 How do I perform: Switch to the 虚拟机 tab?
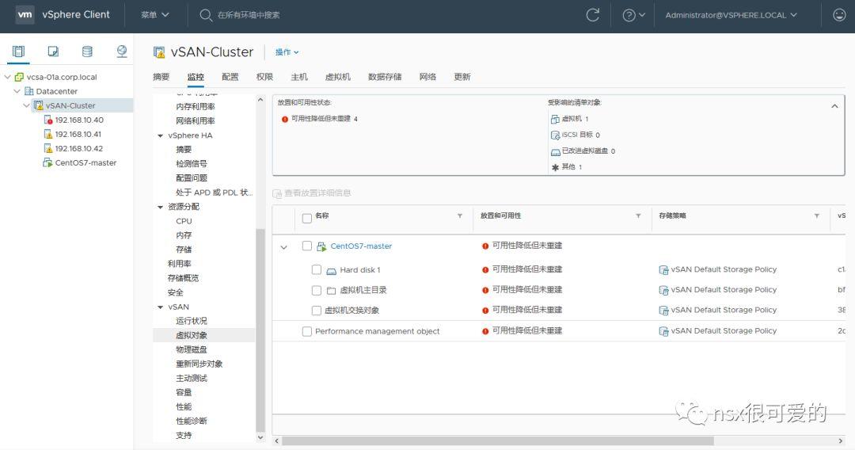[338, 77]
